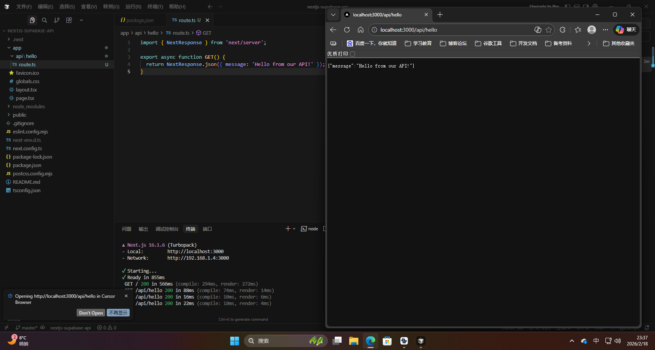
Task: Open eslint.config.mjs in the file tree
Action: coord(30,132)
